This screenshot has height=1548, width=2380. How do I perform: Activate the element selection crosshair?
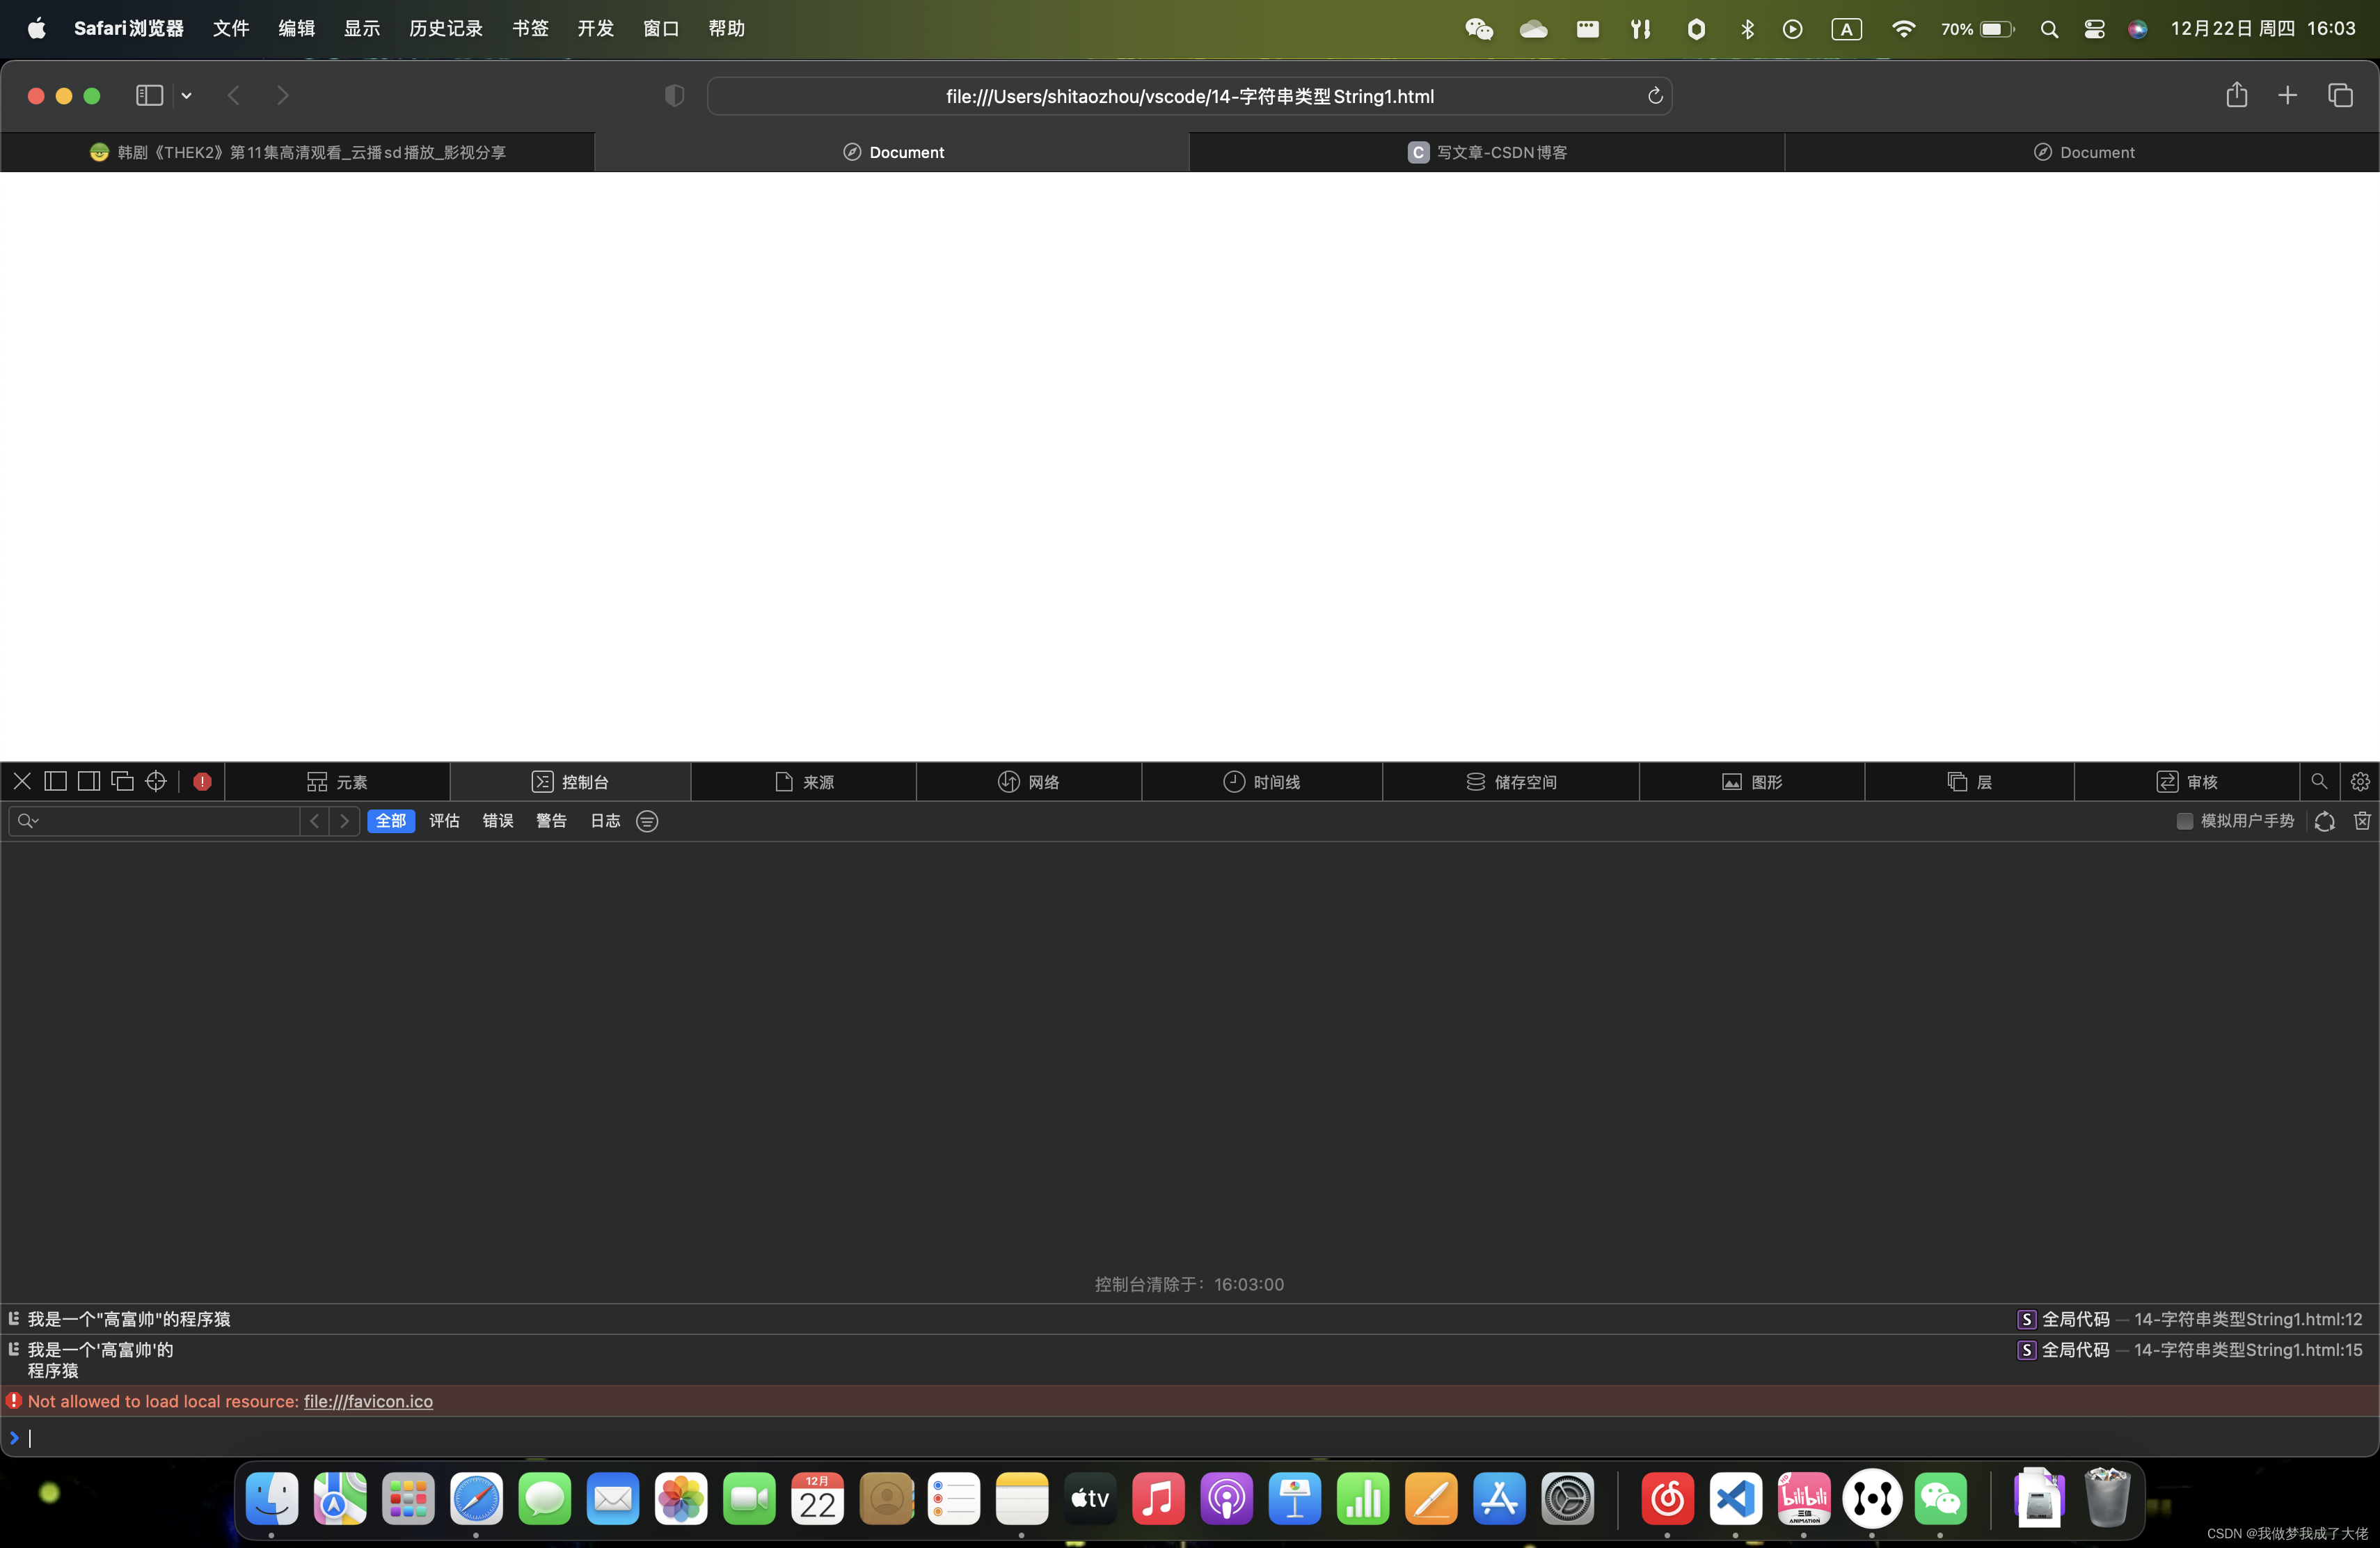coord(156,781)
